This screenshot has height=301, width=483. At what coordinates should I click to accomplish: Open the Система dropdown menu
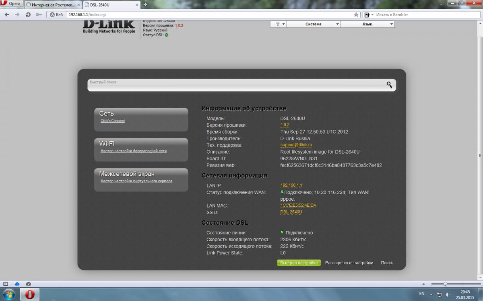pos(314,24)
